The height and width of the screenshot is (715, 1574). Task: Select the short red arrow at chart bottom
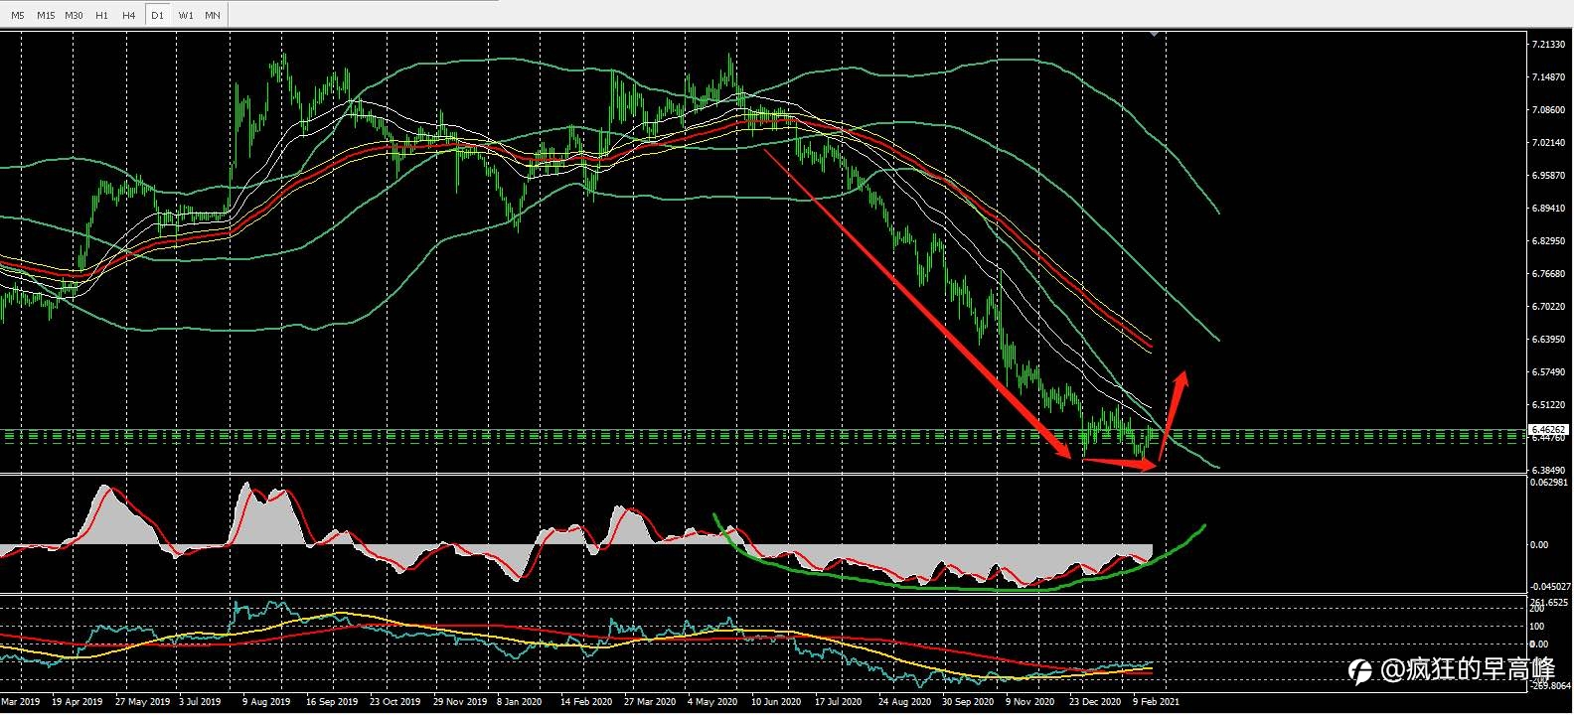[1120, 462]
